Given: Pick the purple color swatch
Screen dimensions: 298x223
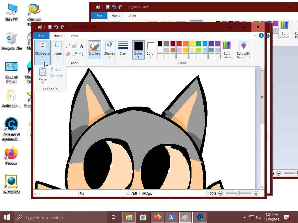Looking at the screenshot, I should pos(218,44).
